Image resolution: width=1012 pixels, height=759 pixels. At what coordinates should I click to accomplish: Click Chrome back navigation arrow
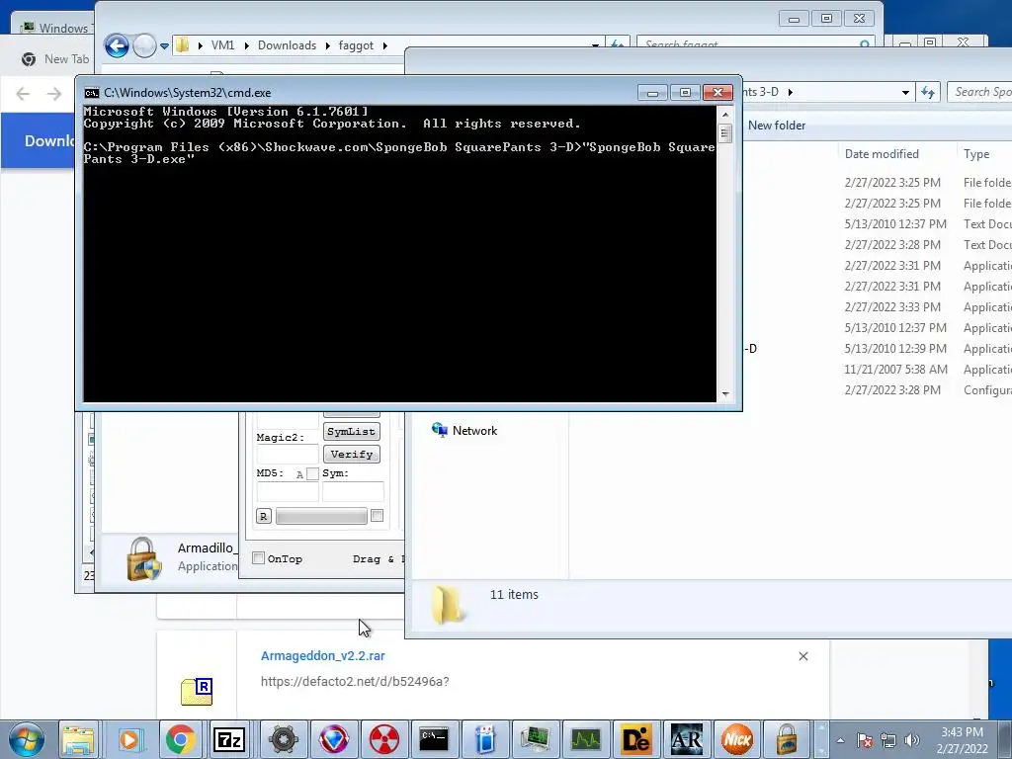click(23, 94)
